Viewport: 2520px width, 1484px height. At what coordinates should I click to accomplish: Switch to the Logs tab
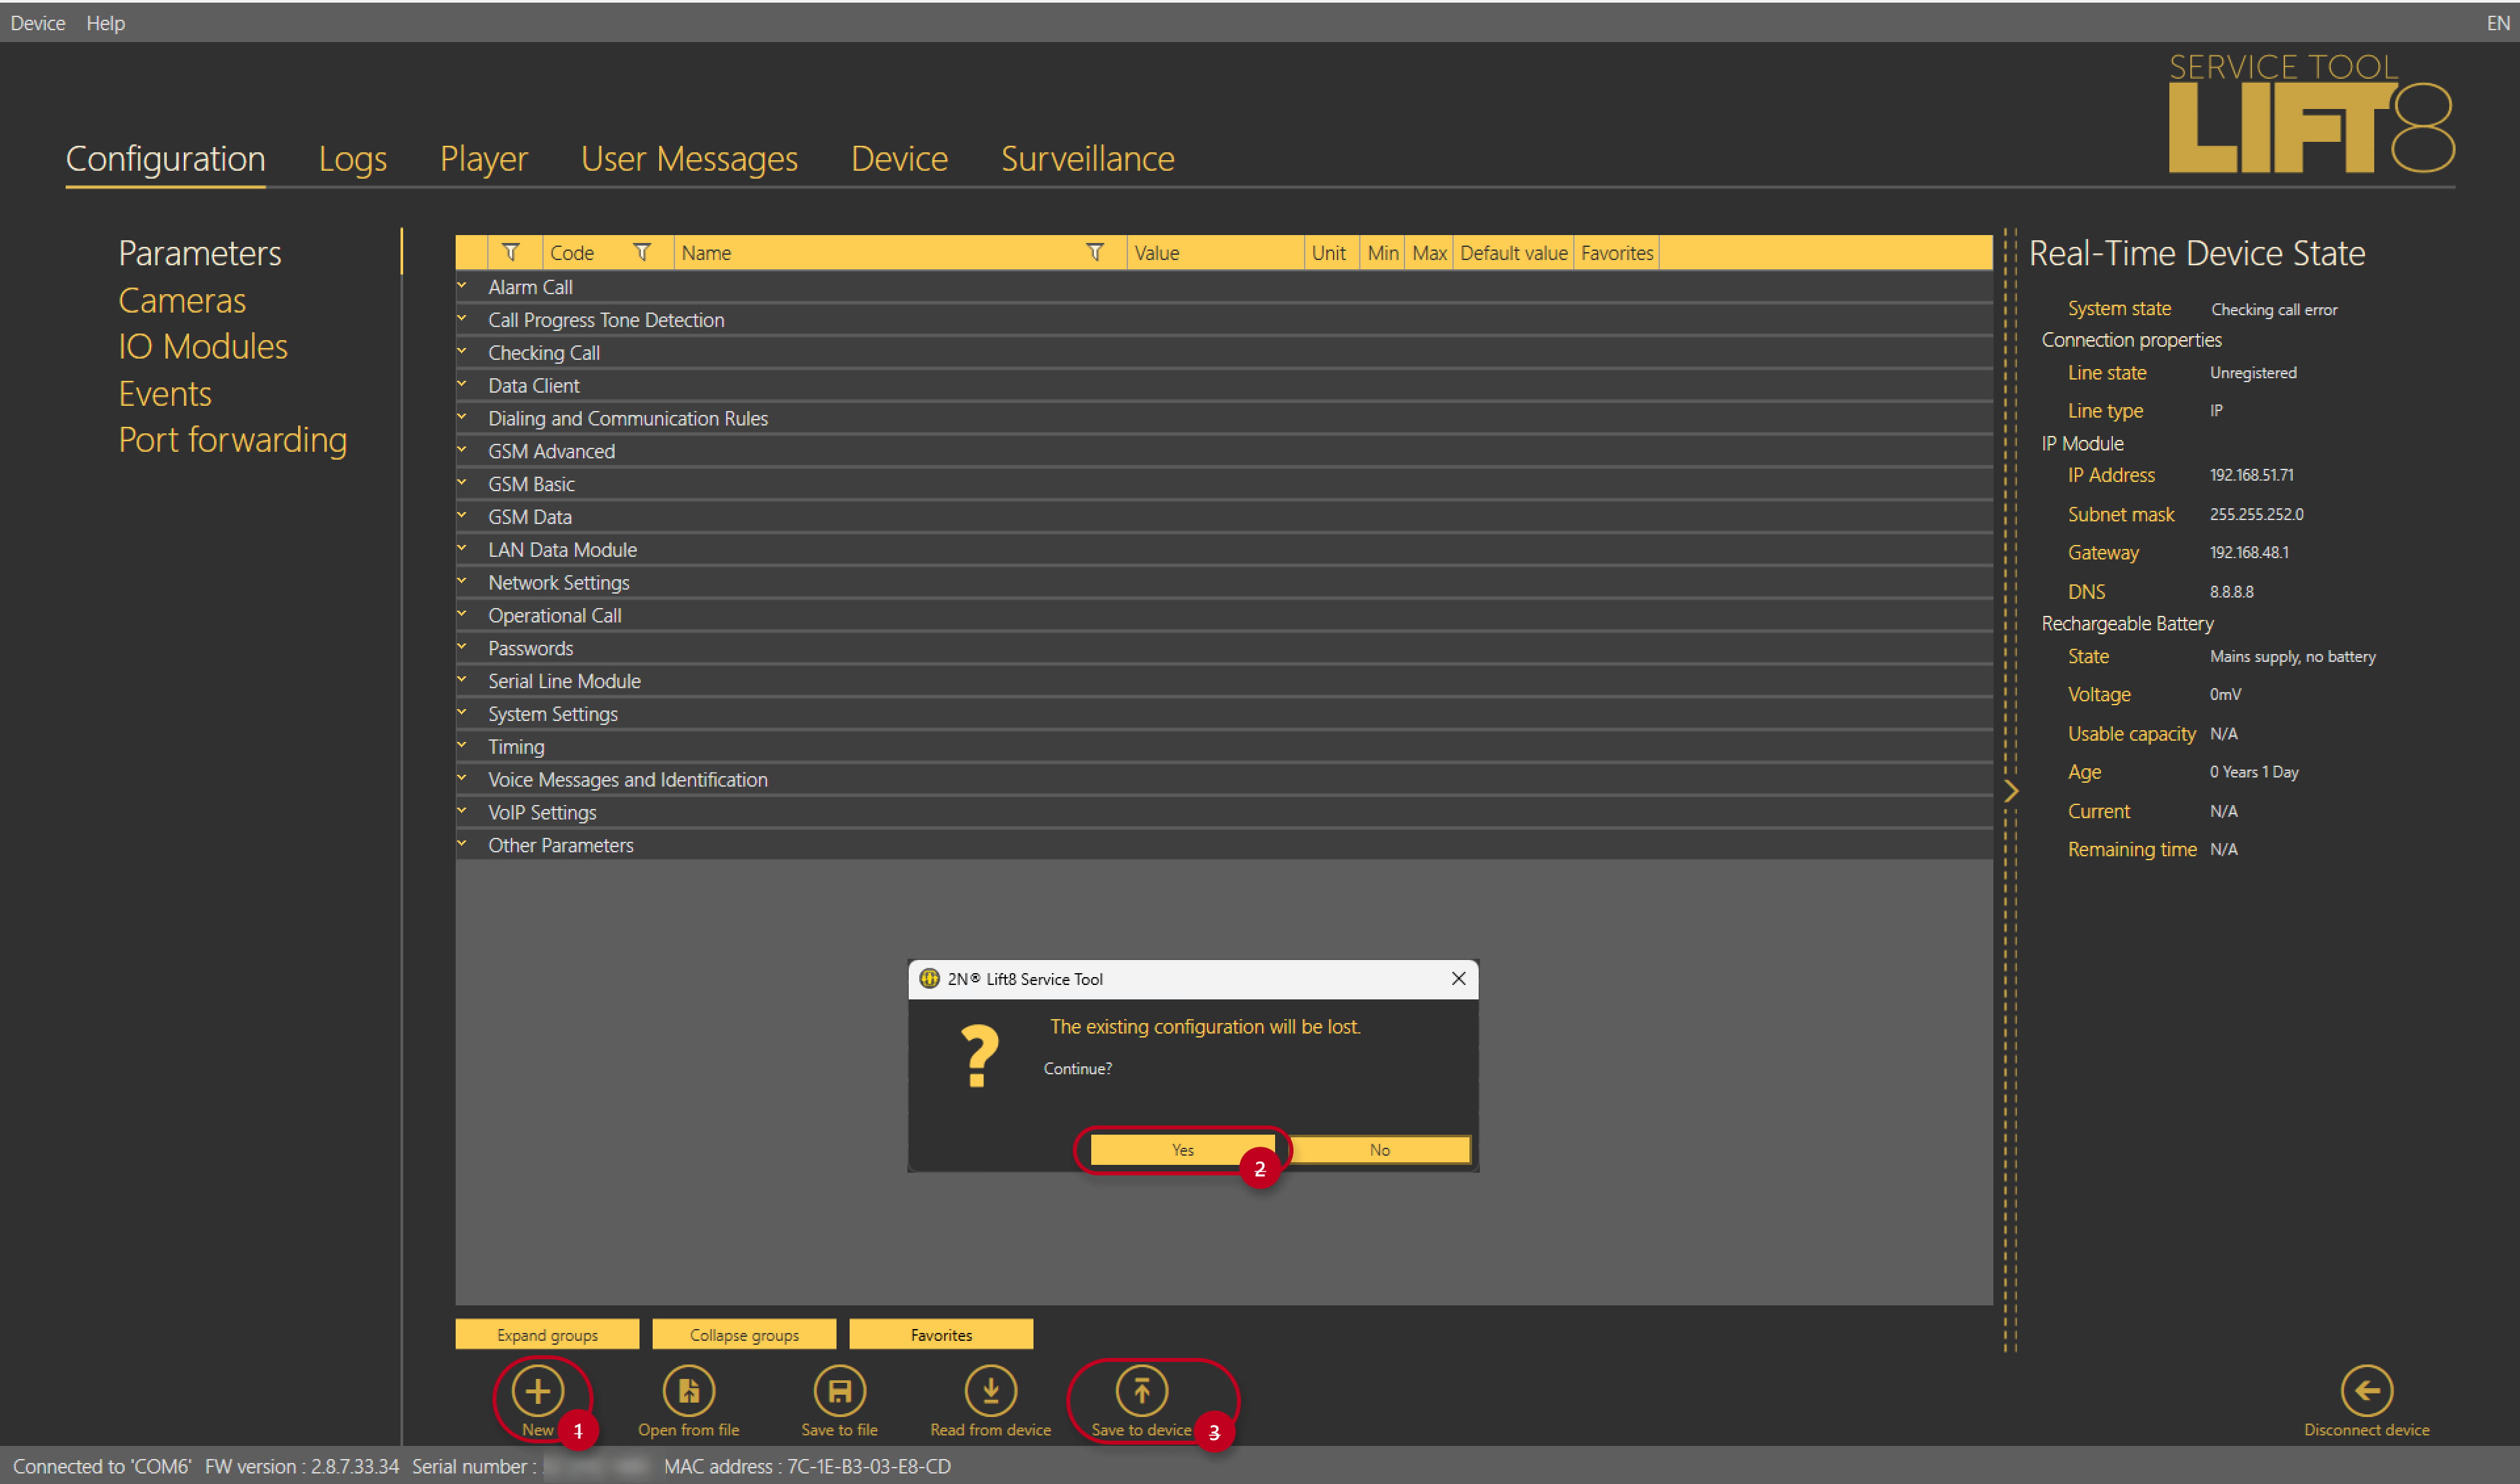pyautogui.click(x=353, y=159)
